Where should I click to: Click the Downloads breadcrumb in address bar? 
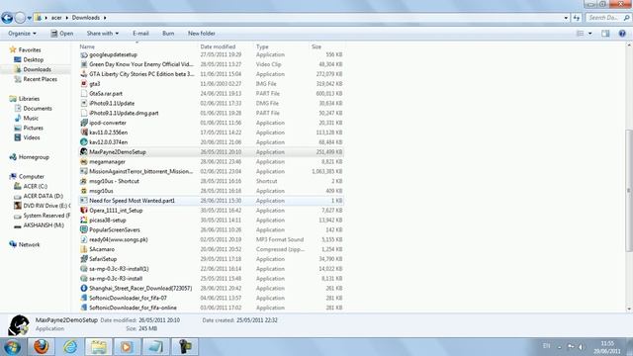pos(86,18)
